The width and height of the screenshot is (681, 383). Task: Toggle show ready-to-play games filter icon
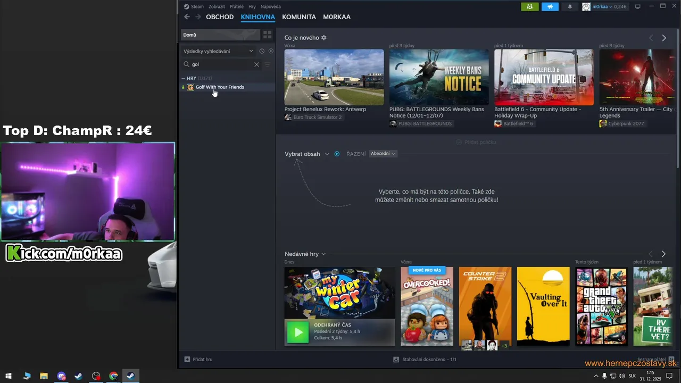[x=271, y=51]
